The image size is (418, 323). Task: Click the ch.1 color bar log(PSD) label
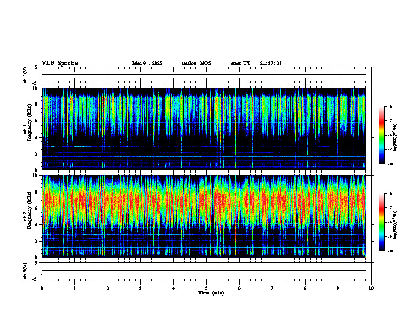395,137
